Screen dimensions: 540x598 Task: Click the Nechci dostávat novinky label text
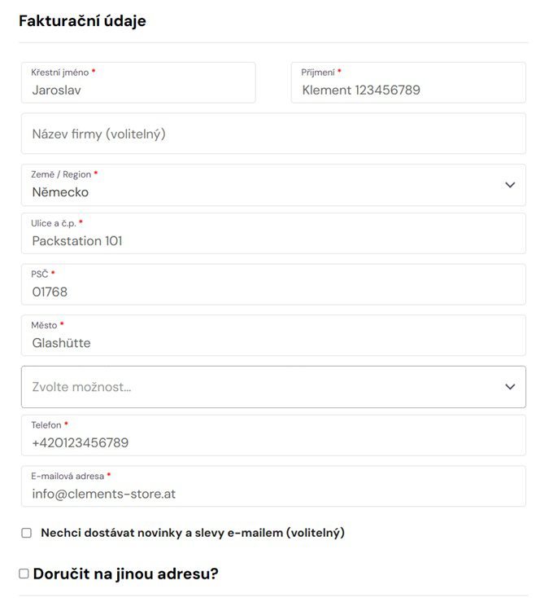point(193,533)
